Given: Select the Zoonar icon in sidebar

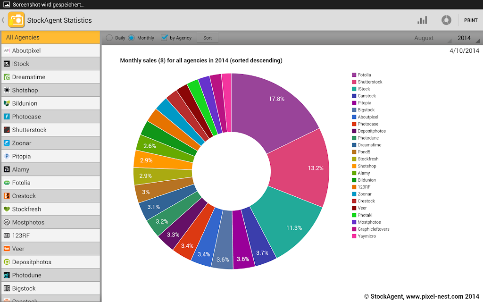Looking at the screenshot, I should 7,143.
